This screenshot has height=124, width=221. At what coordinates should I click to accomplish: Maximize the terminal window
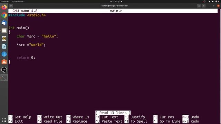click(214, 6)
